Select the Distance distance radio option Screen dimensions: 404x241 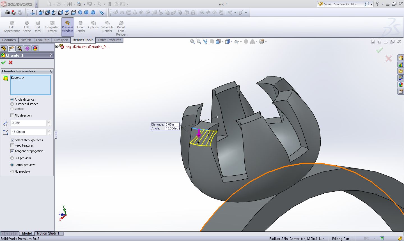pos(12,104)
